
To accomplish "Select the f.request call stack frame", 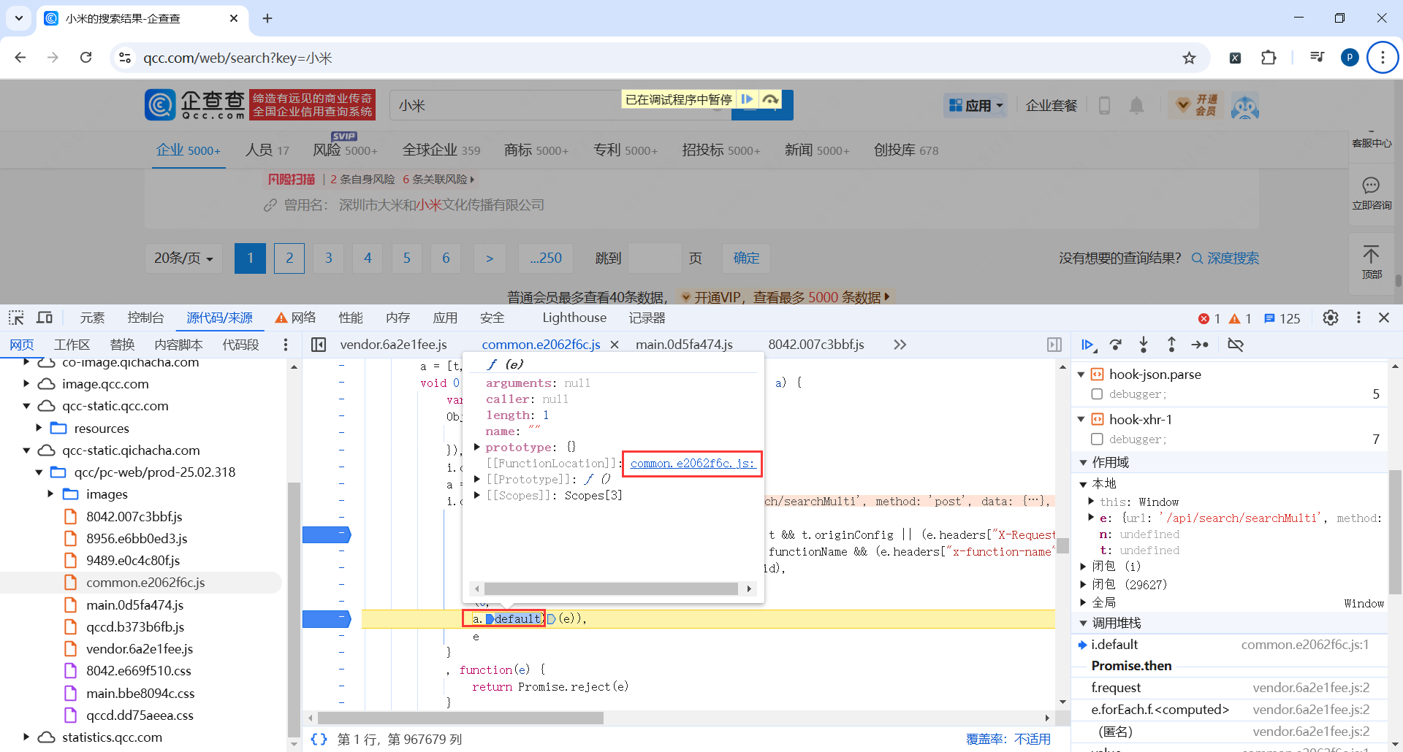I will pos(1116,688).
